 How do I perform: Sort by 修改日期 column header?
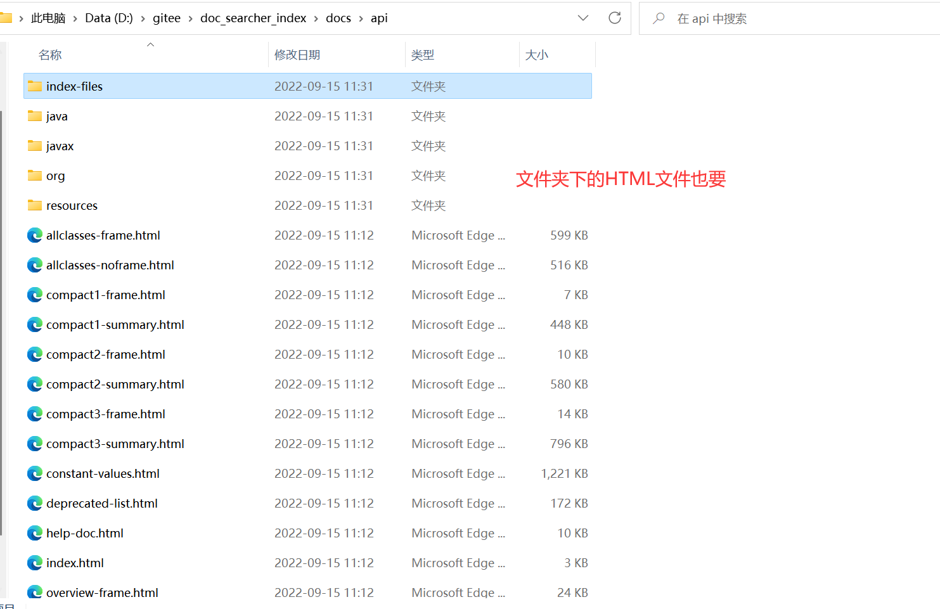coord(297,55)
